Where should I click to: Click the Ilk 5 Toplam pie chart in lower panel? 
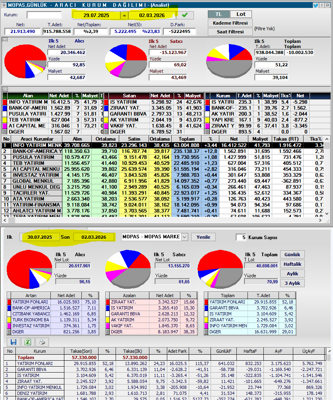coord(220,269)
